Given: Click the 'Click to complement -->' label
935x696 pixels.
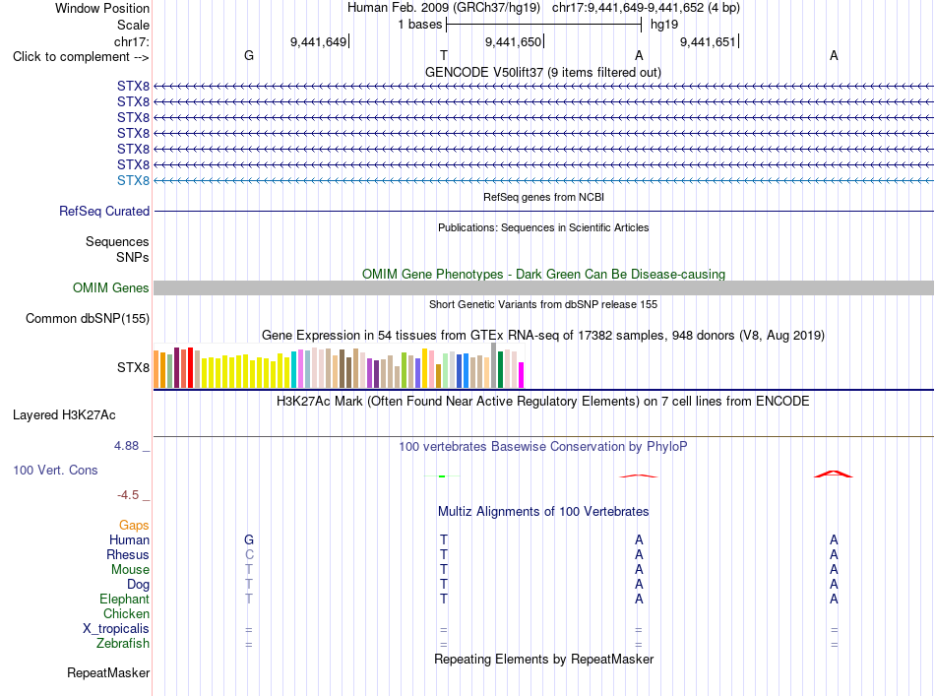Looking at the screenshot, I should tap(81, 57).
